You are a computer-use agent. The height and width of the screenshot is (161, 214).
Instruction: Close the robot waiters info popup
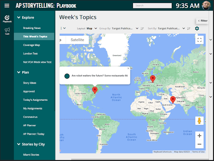128,68
